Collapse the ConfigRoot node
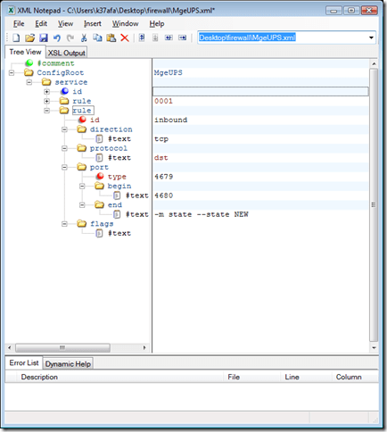 [x=12, y=72]
